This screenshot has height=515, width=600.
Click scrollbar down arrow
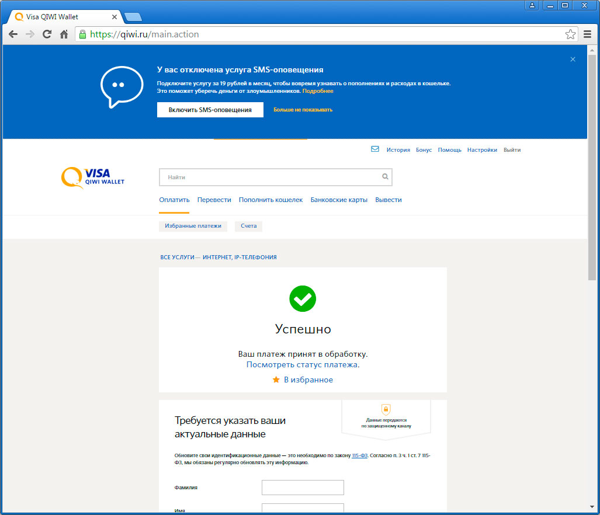(x=592, y=507)
